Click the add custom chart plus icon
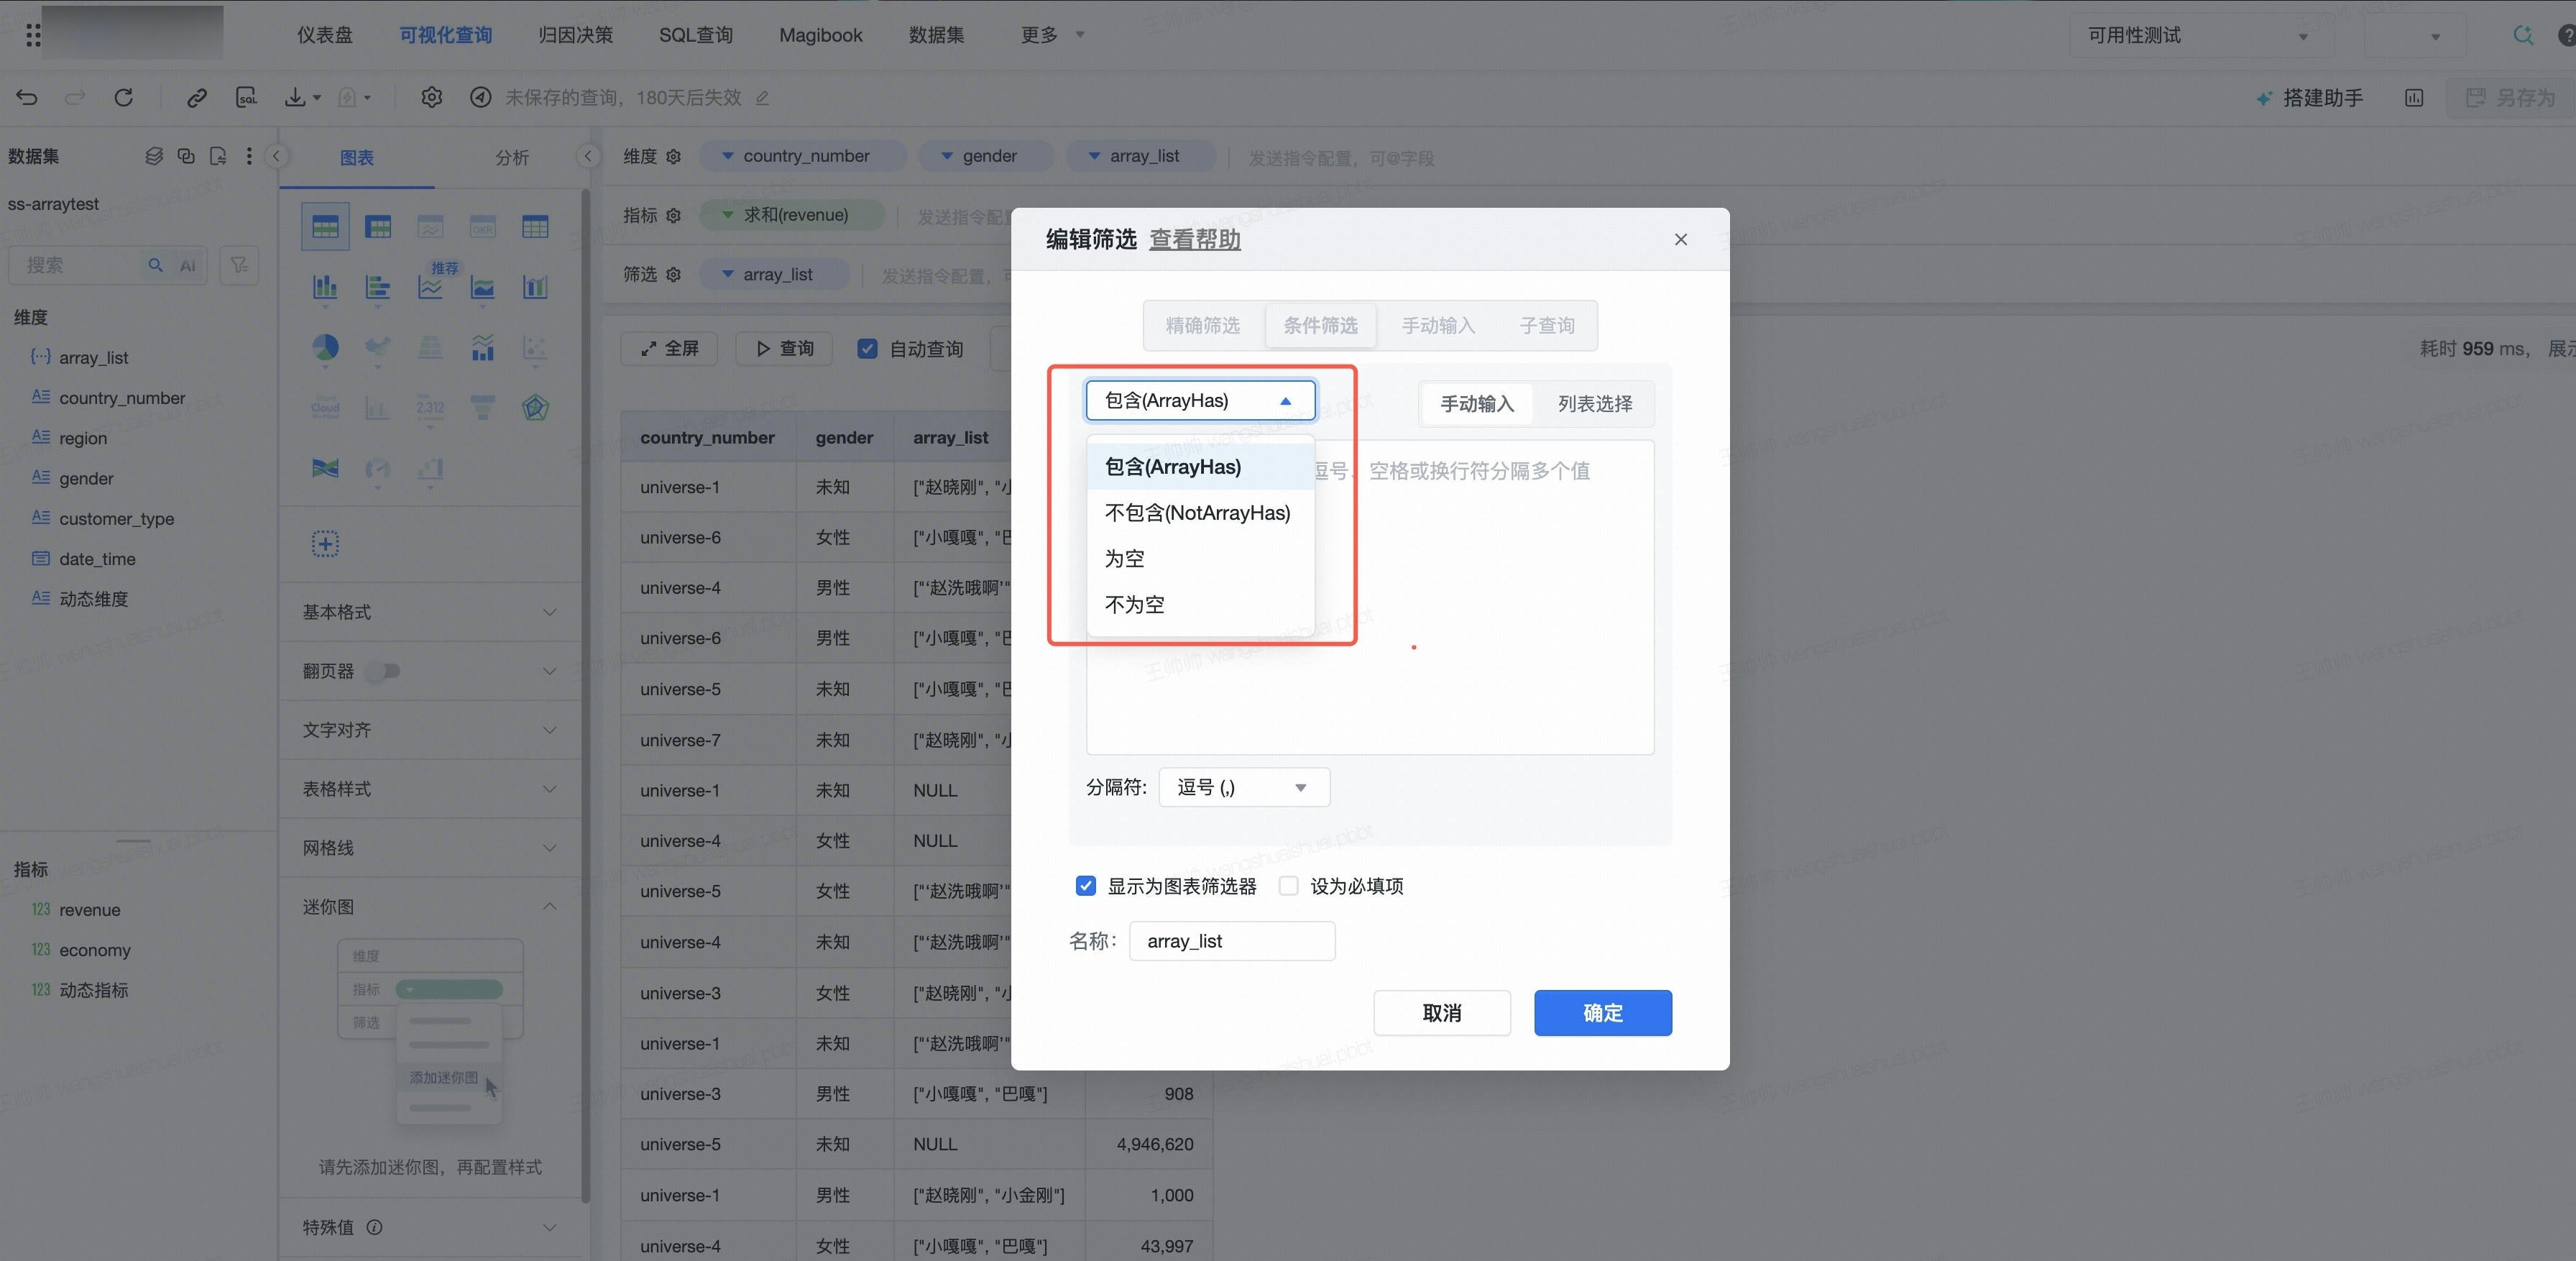 [325, 544]
